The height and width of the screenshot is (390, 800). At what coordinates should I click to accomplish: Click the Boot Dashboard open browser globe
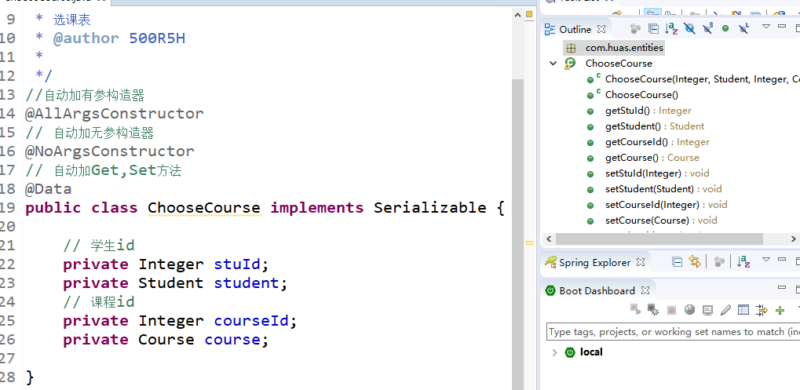[x=690, y=309]
